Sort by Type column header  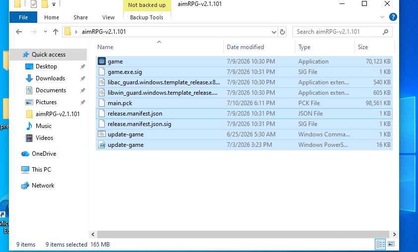(304, 47)
